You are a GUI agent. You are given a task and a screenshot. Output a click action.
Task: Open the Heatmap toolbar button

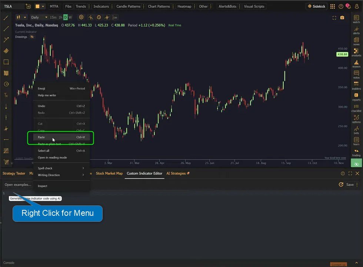(x=184, y=7)
